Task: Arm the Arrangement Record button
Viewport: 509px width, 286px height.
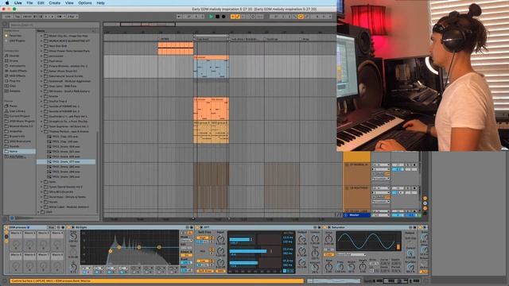Action: pos(223,17)
